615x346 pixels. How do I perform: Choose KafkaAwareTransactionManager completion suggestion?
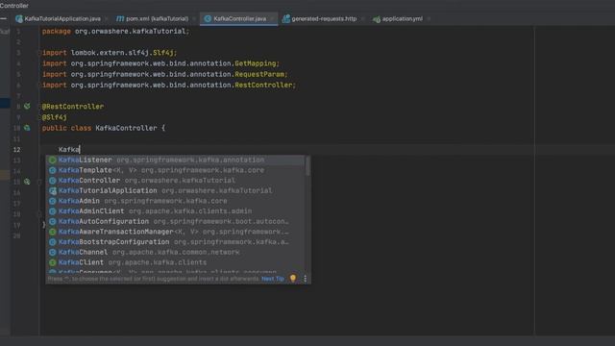coord(175,232)
